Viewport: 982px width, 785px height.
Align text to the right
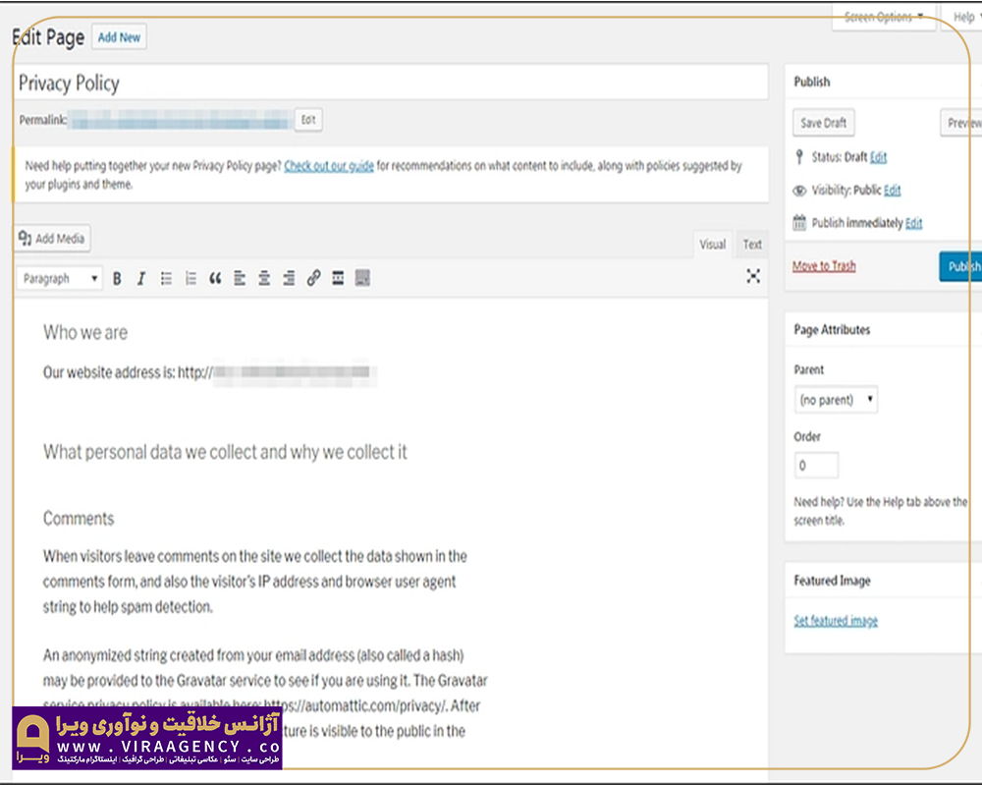pyautogui.click(x=289, y=279)
